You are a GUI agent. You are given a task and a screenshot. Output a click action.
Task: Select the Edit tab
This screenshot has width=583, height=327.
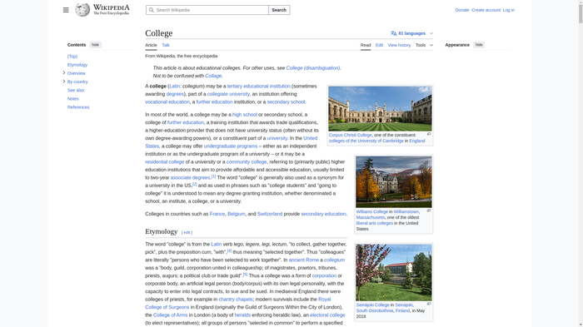379,45
